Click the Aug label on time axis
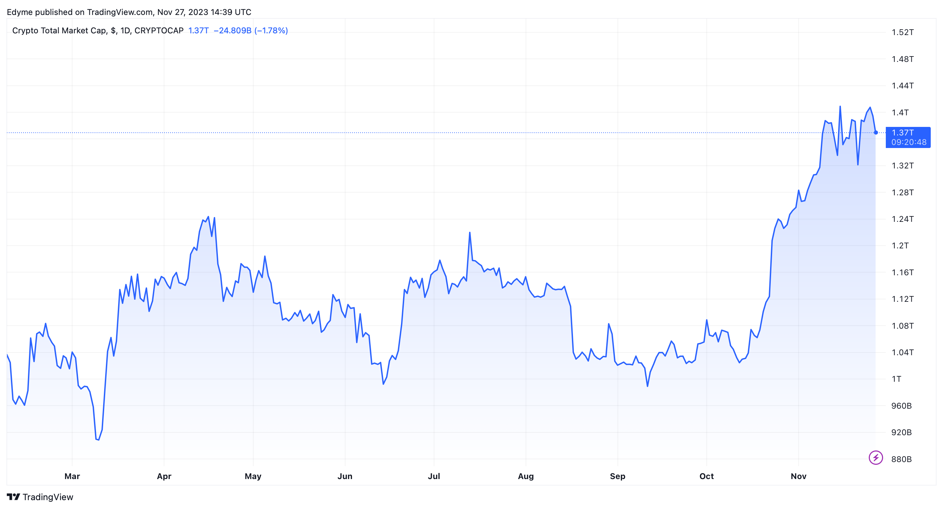The height and width of the screenshot is (509, 943). tap(526, 476)
